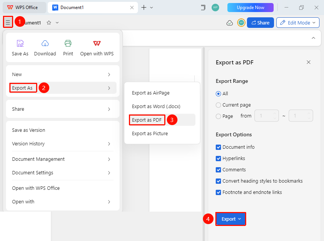Toggle the Comments checkbox

218,170
